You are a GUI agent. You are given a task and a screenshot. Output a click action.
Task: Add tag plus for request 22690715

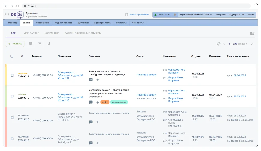pos(98,80)
